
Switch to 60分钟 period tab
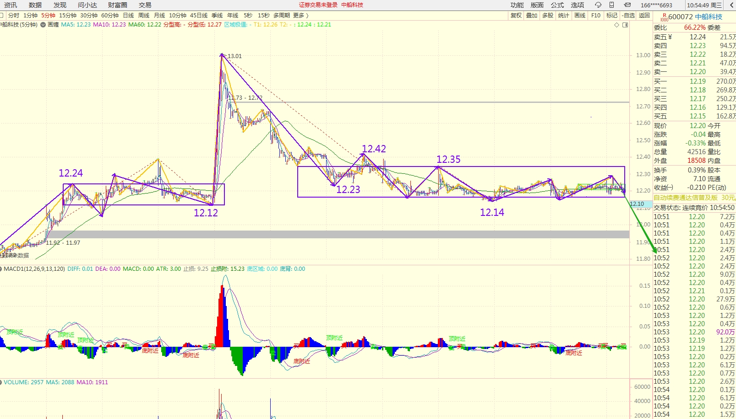(x=110, y=16)
